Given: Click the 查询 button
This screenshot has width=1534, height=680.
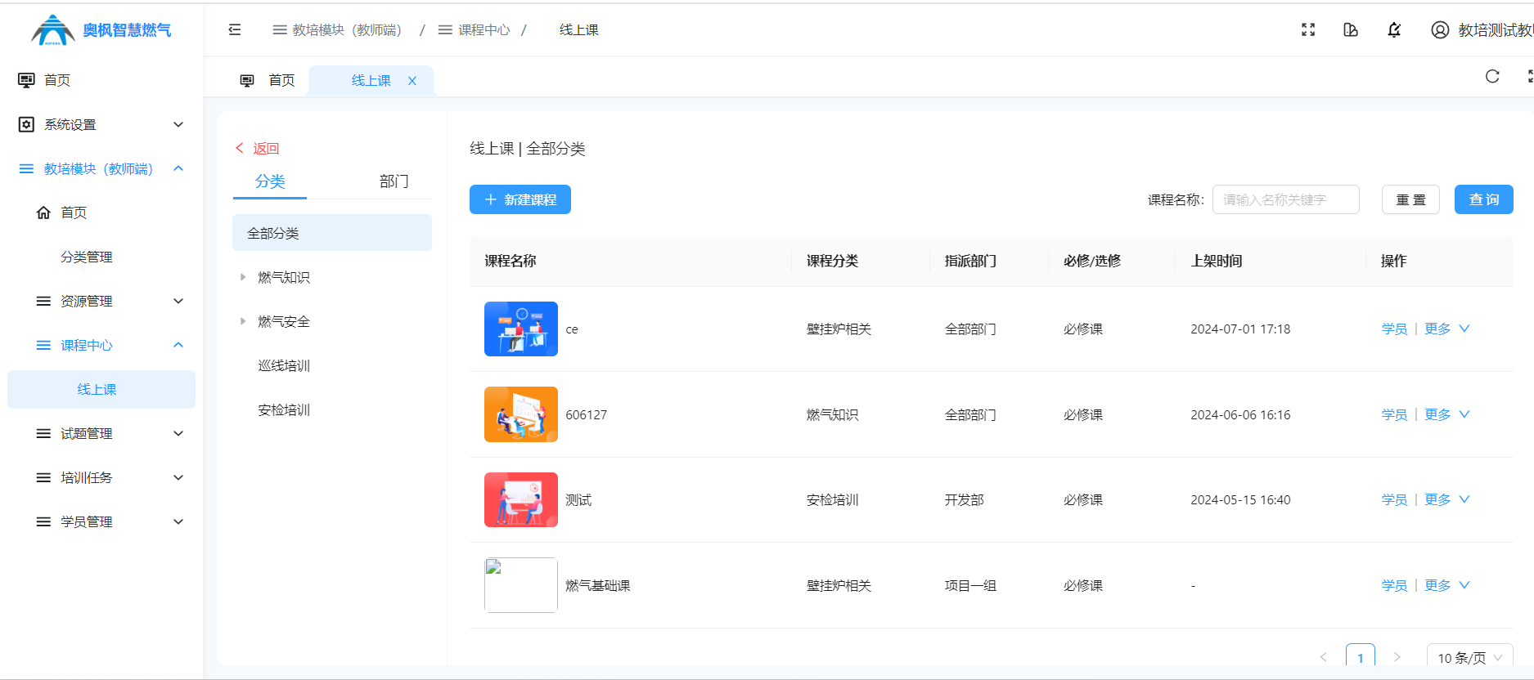Looking at the screenshot, I should 1484,199.
